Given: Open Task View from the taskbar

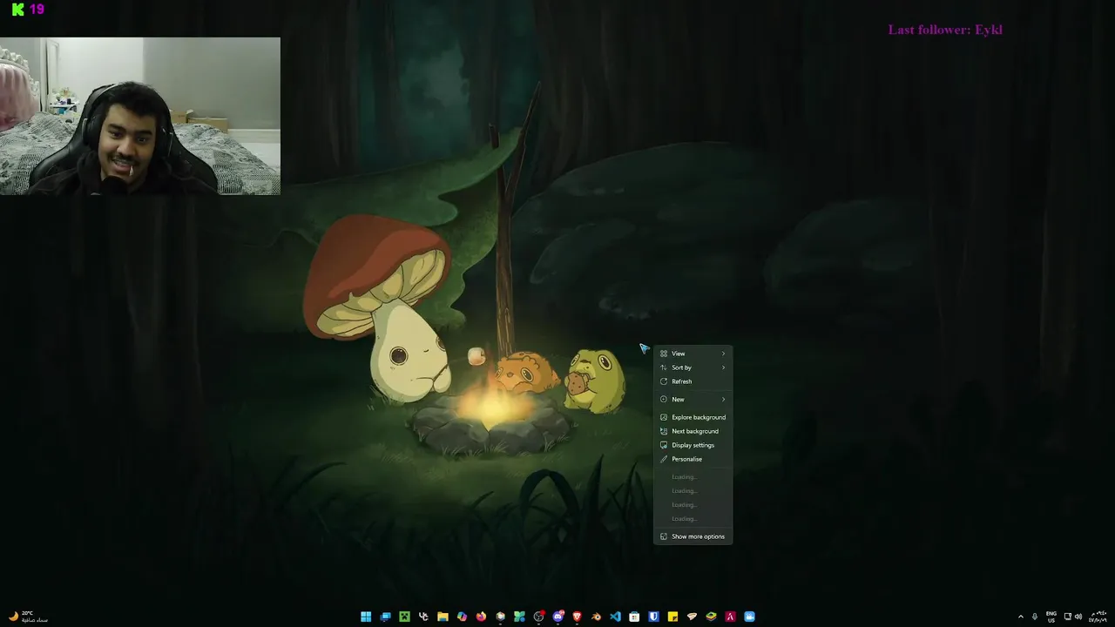Looking at the screenshot, I should 385,617.
